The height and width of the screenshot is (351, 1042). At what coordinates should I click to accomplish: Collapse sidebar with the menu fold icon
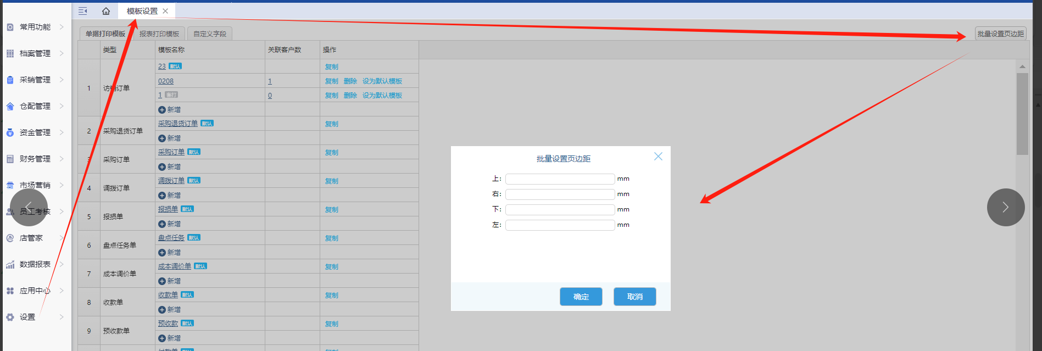point(83,11)
